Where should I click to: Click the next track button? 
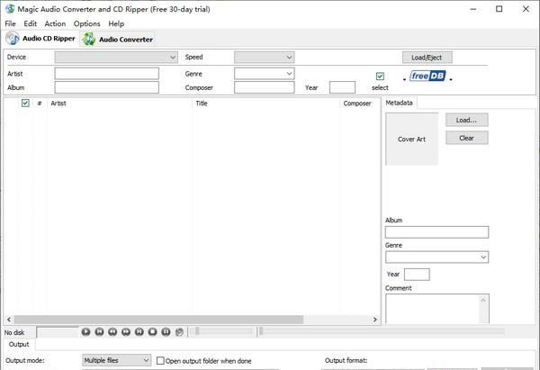pos(139,332)
